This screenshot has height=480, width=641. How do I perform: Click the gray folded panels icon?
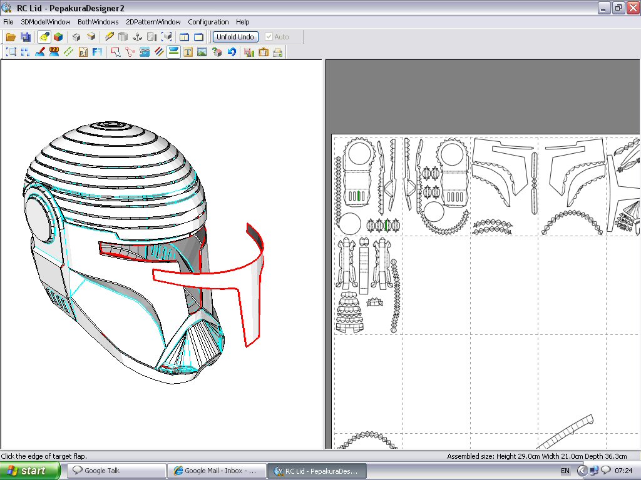(123, 37)
